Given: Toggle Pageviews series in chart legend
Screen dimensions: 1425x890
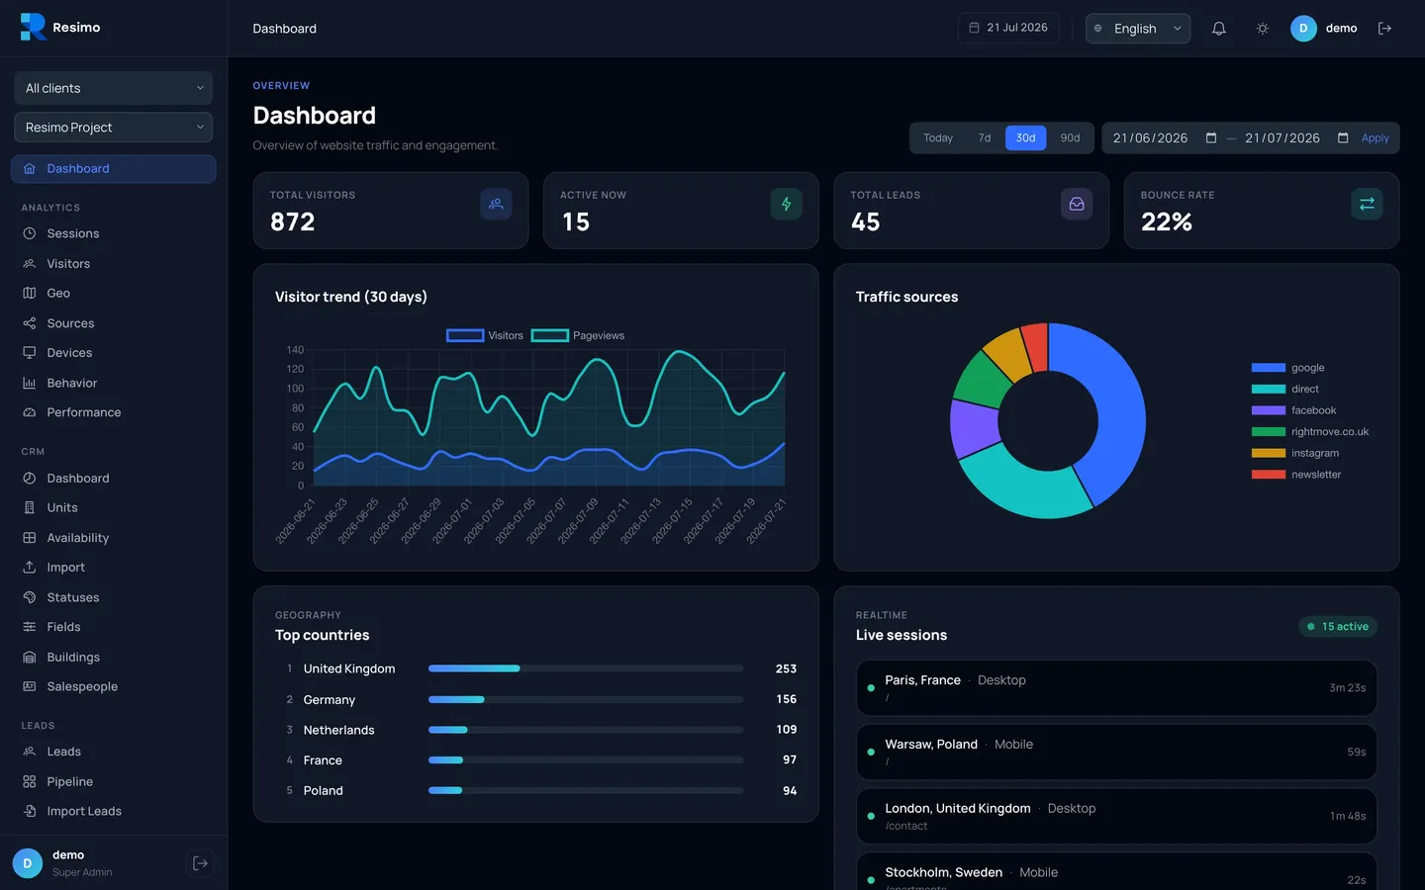Looking at the screenshot, I should [578, 335].
